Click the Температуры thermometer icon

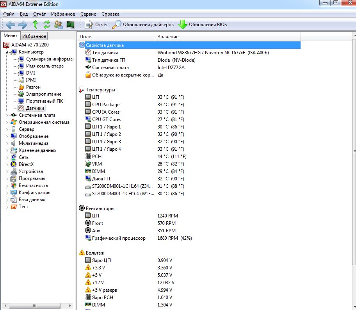point(81,90)
